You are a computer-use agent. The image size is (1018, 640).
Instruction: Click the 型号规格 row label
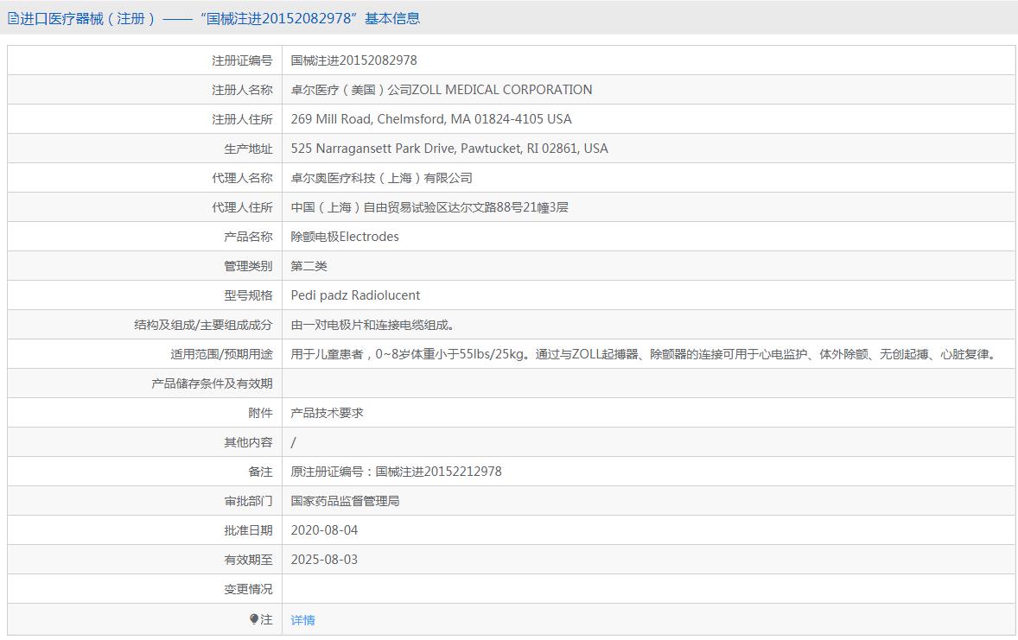tap(248, 295)
